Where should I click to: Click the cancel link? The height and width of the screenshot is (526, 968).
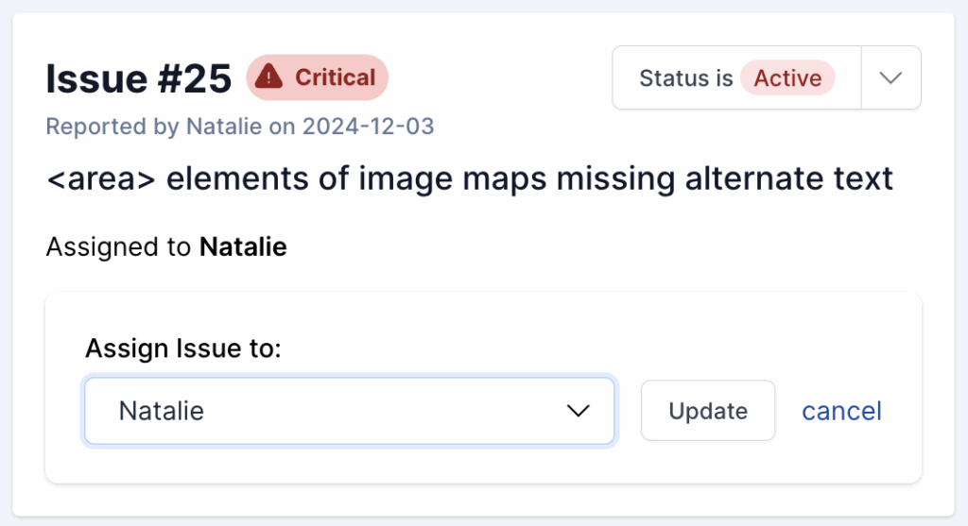(841, 411)
